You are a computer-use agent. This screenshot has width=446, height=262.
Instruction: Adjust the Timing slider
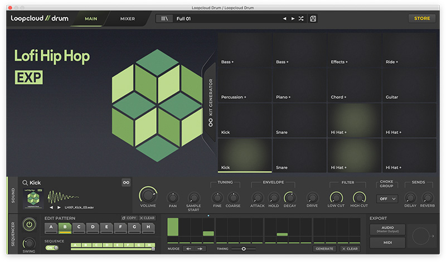(244, 249)
